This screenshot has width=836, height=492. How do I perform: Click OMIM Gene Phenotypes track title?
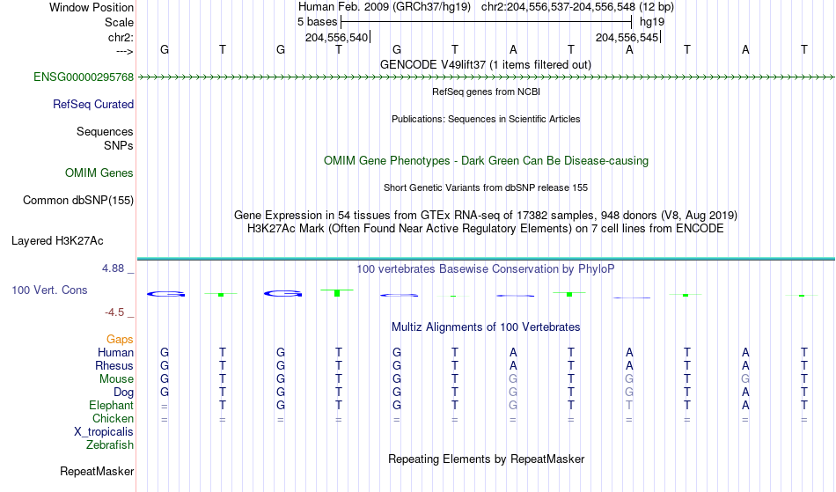click(487, 161)
